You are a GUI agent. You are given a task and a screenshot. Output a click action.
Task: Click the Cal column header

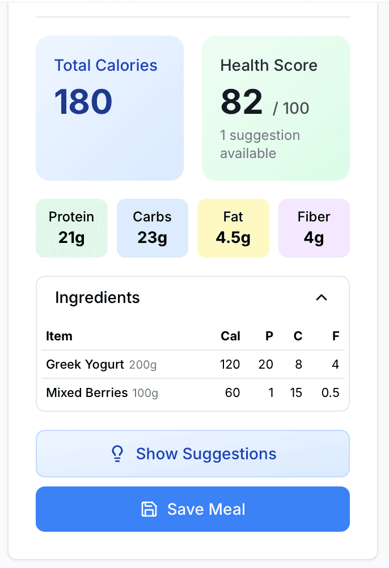pos(230,336)
